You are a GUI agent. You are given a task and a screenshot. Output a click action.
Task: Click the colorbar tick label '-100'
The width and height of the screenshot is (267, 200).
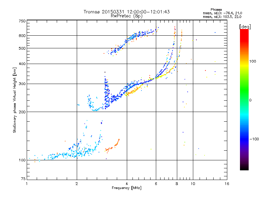coord(254,139)
